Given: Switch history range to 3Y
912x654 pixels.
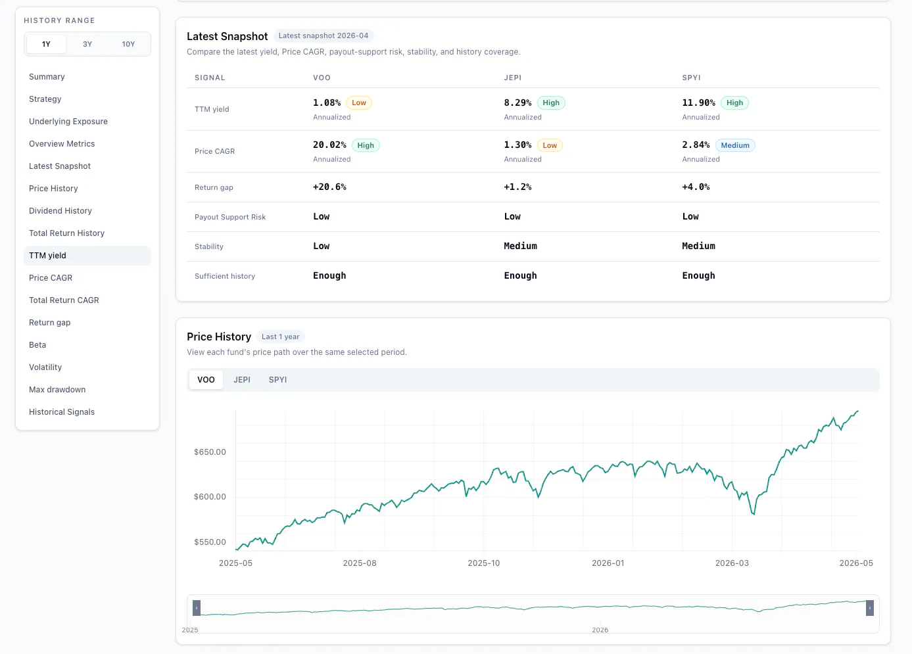Looking at the screenshot, I should (87, 44).
